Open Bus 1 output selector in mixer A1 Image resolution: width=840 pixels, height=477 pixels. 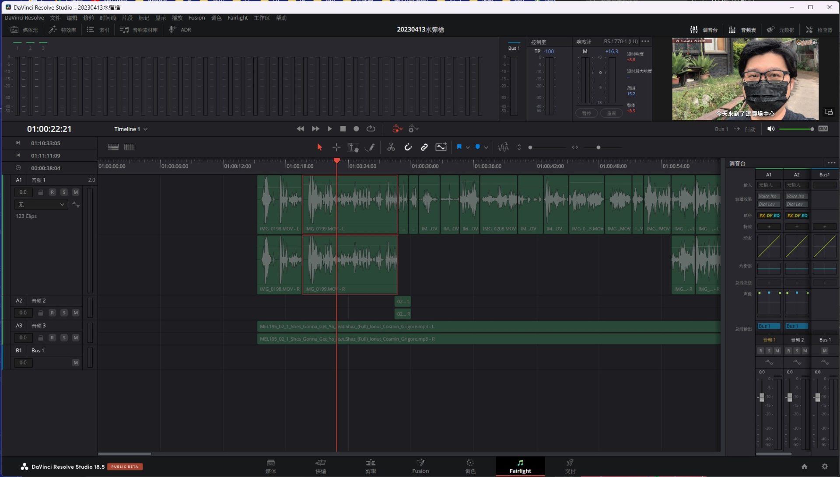769,326
